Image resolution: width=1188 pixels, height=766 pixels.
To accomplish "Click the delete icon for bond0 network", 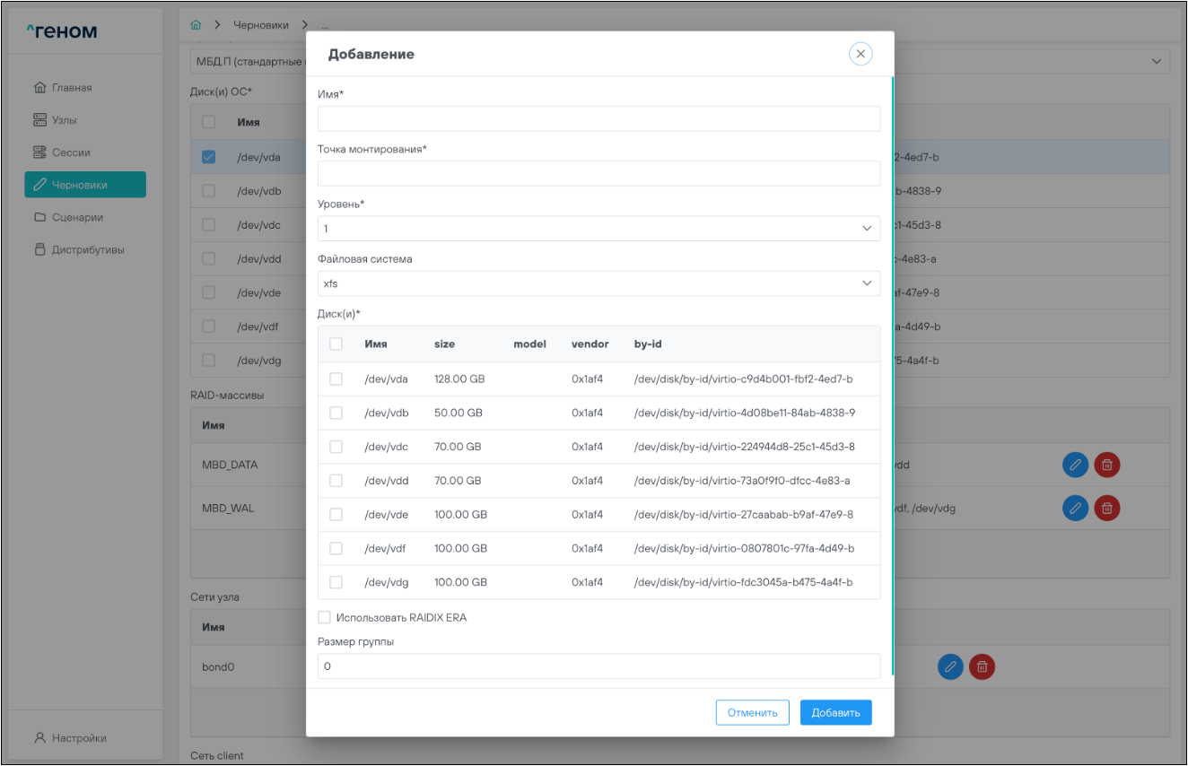I will 983,666.
